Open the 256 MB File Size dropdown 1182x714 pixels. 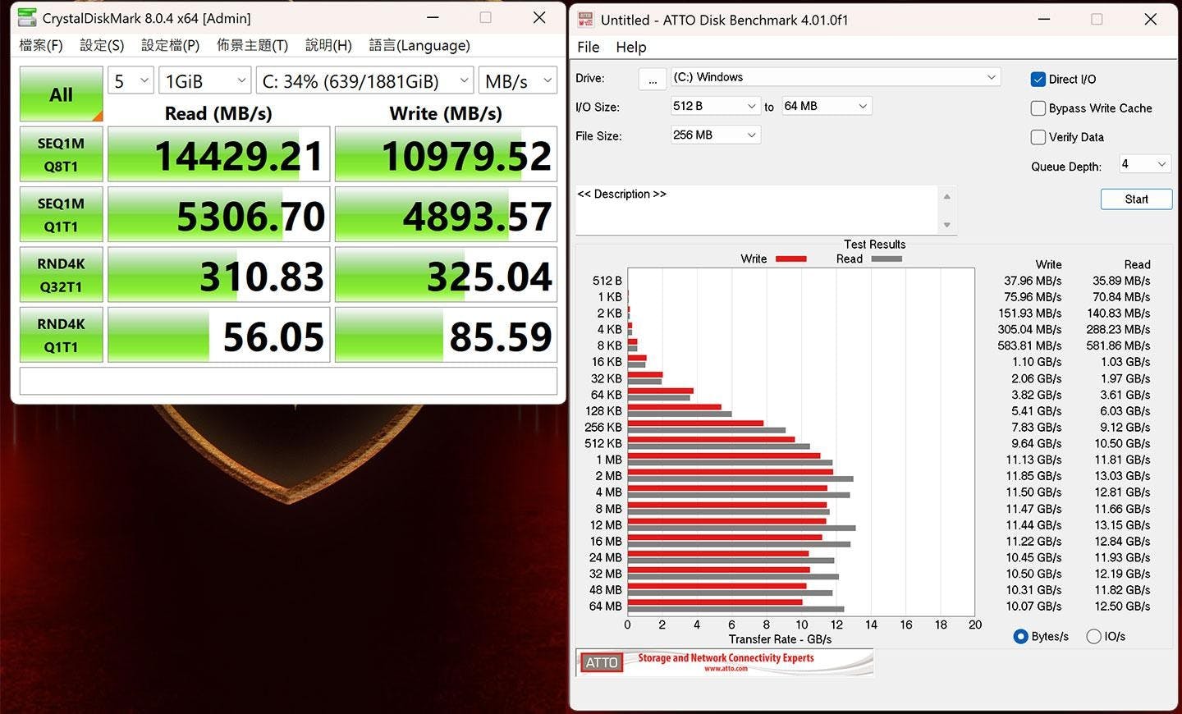715,135
